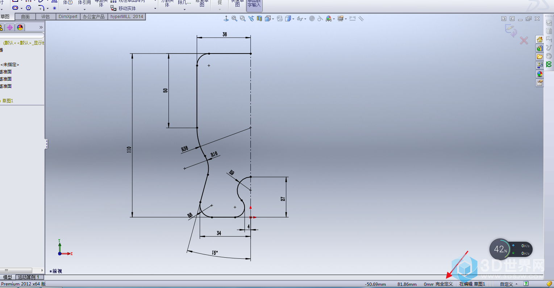554x288 pixels.
Task: Click the 42% network monitor widget
Action: coord(511,249)
